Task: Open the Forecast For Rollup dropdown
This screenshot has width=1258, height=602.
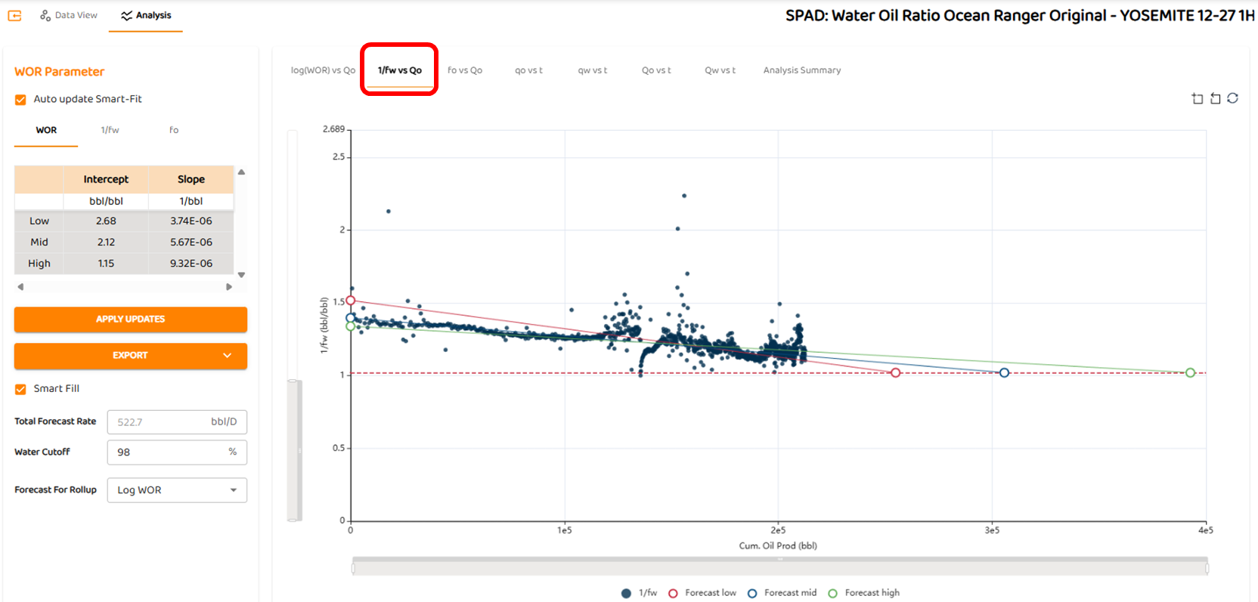Action: 177,490
